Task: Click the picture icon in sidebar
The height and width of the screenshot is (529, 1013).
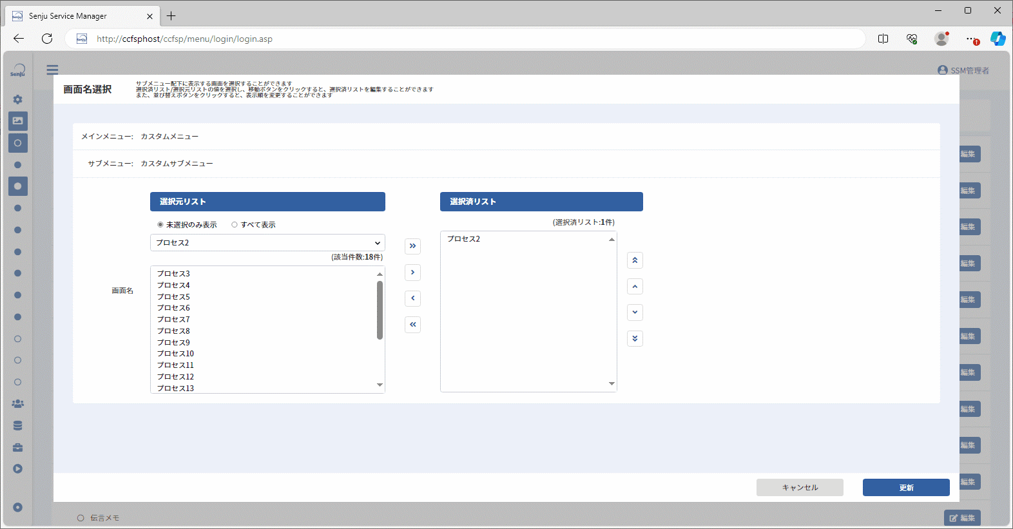Action: 18,121
